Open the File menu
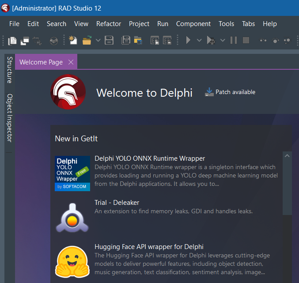This screenshot has height=283, width=299. (x=14, y=24)
